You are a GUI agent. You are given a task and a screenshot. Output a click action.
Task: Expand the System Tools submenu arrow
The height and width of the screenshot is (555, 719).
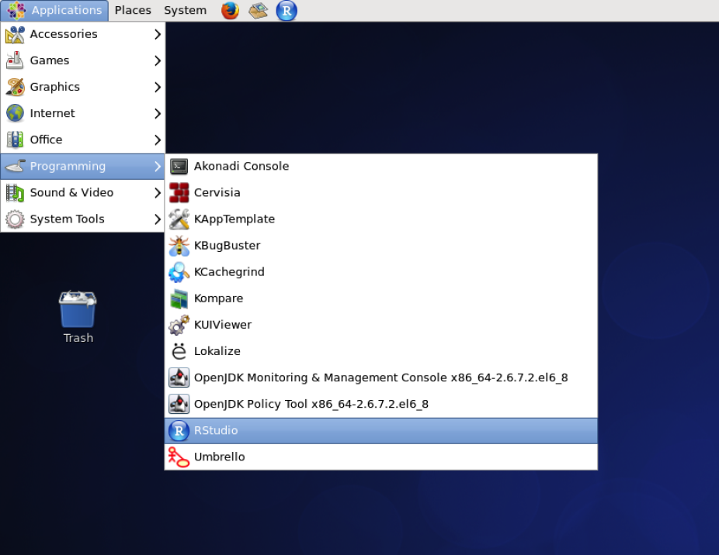click(158, 219)
